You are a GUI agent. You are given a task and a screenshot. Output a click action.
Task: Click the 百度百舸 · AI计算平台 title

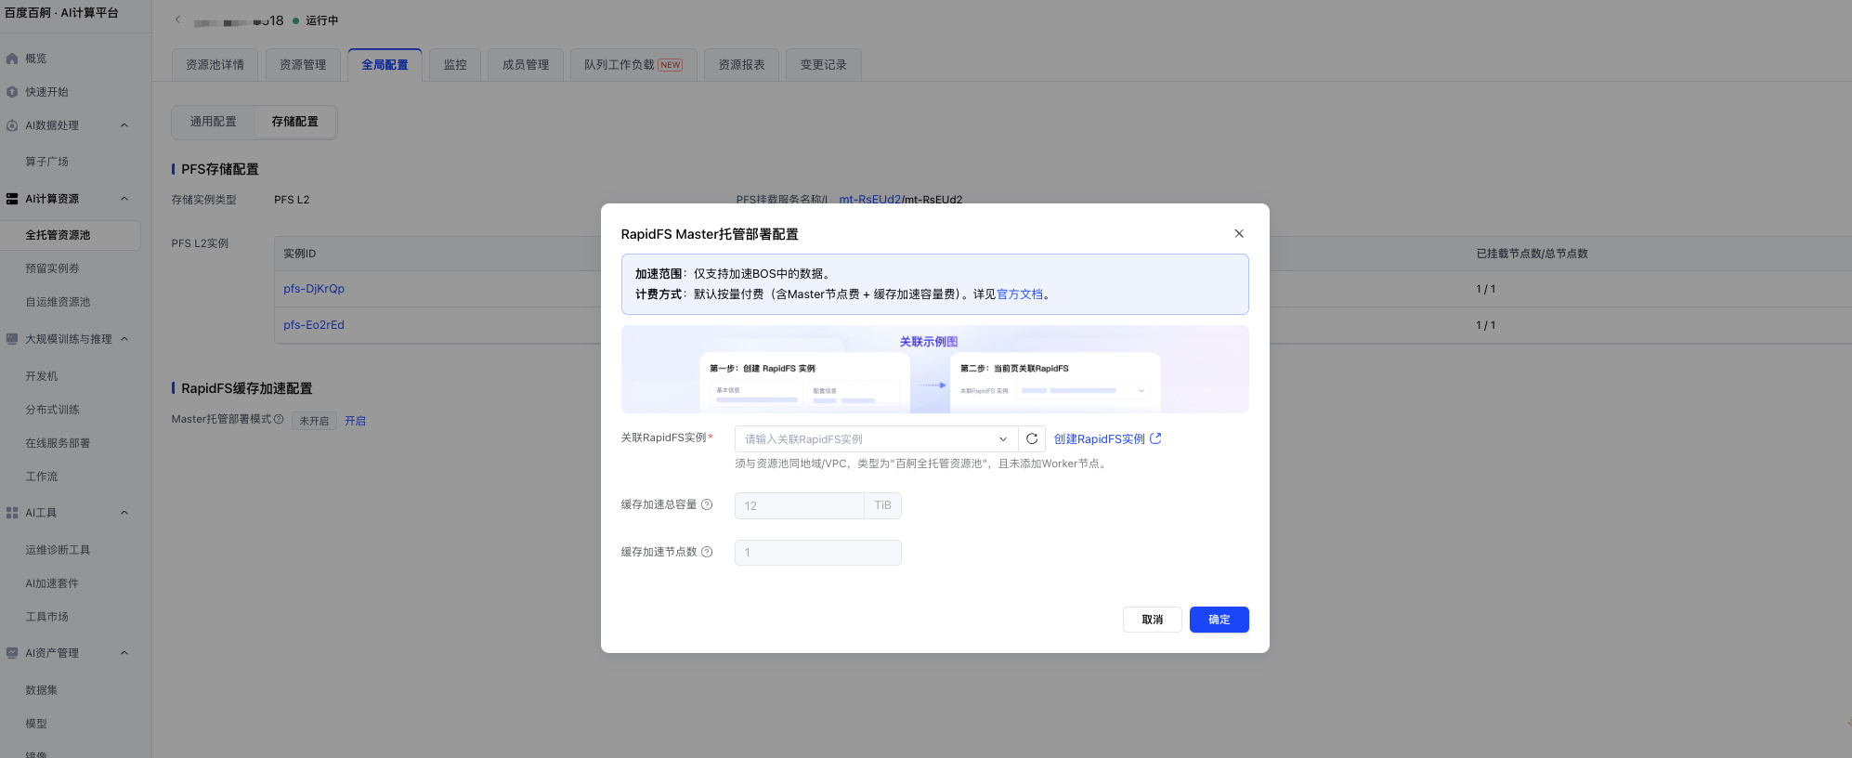pyautogui.click(x=61, y=13)
